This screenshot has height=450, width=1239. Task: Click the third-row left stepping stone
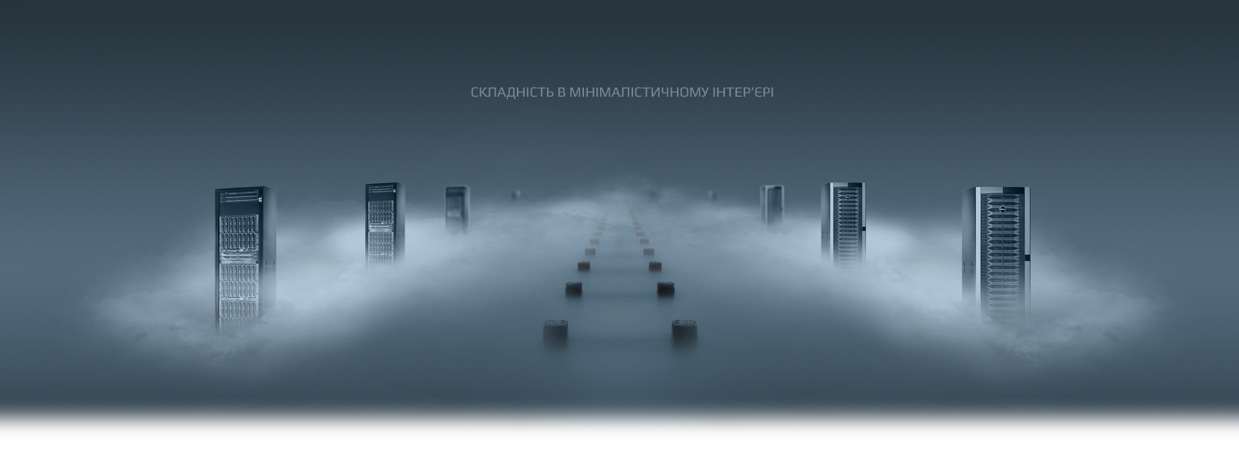[583, 266]
